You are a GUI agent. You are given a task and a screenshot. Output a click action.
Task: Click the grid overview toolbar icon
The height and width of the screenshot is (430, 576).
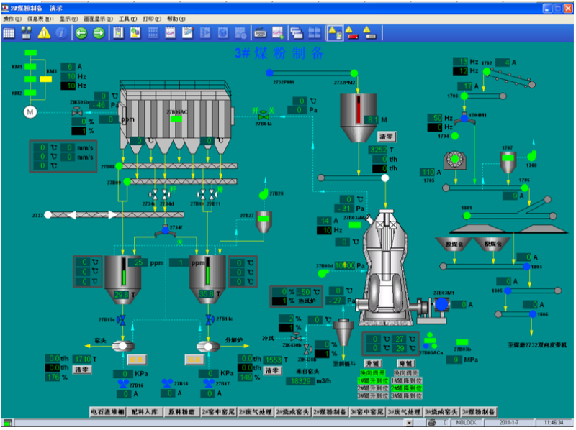(9, 33)
